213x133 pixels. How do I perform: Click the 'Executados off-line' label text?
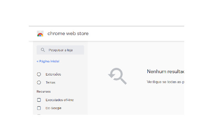pyautogui.click(x=60, y=100)
